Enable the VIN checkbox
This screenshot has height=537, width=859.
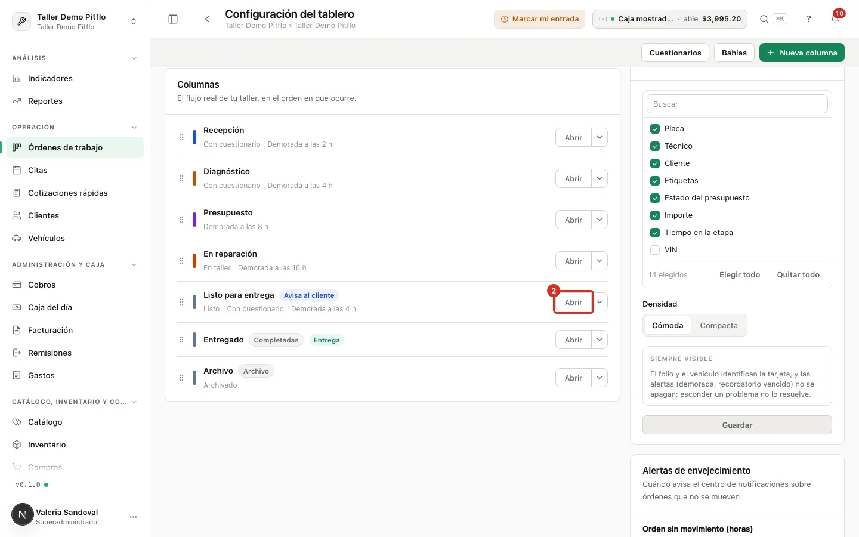655,250
